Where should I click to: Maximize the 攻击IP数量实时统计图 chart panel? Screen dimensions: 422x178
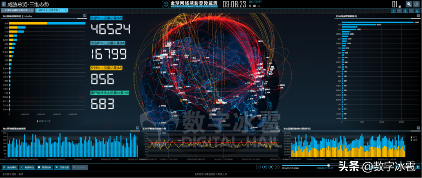pyautogui.click(x=138, y=128)
